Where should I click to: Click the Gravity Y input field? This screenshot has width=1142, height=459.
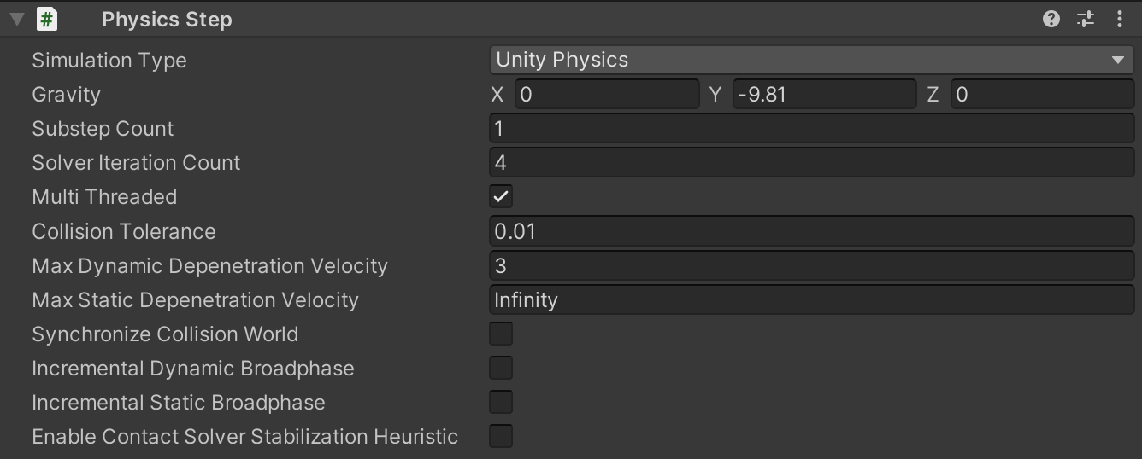coord(824,95)
